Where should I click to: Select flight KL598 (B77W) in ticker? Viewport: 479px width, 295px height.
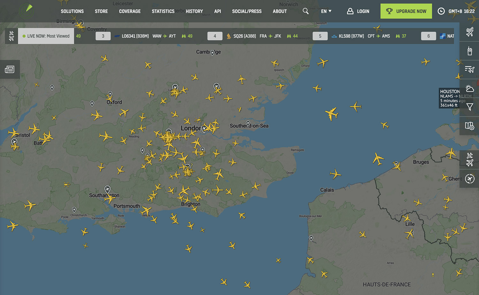[x=351, y=36]
